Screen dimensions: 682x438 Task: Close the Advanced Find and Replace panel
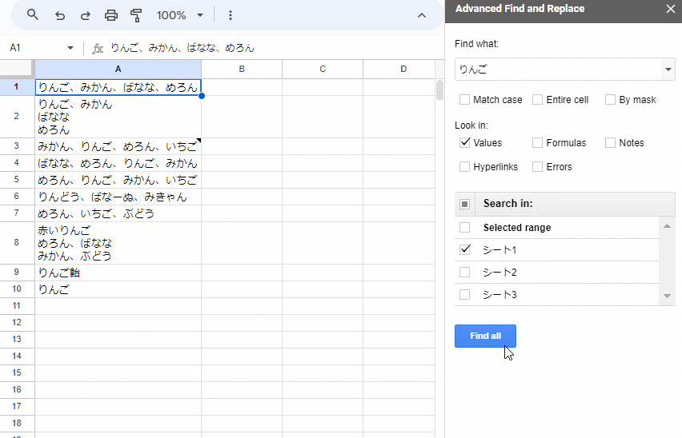(671, 9)
